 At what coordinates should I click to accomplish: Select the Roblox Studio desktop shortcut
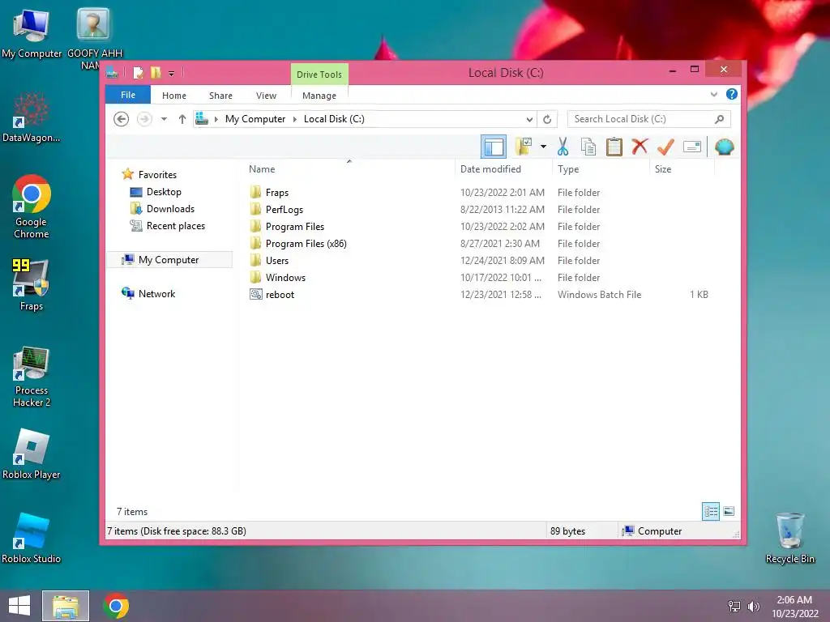click(x=32, y=538)
